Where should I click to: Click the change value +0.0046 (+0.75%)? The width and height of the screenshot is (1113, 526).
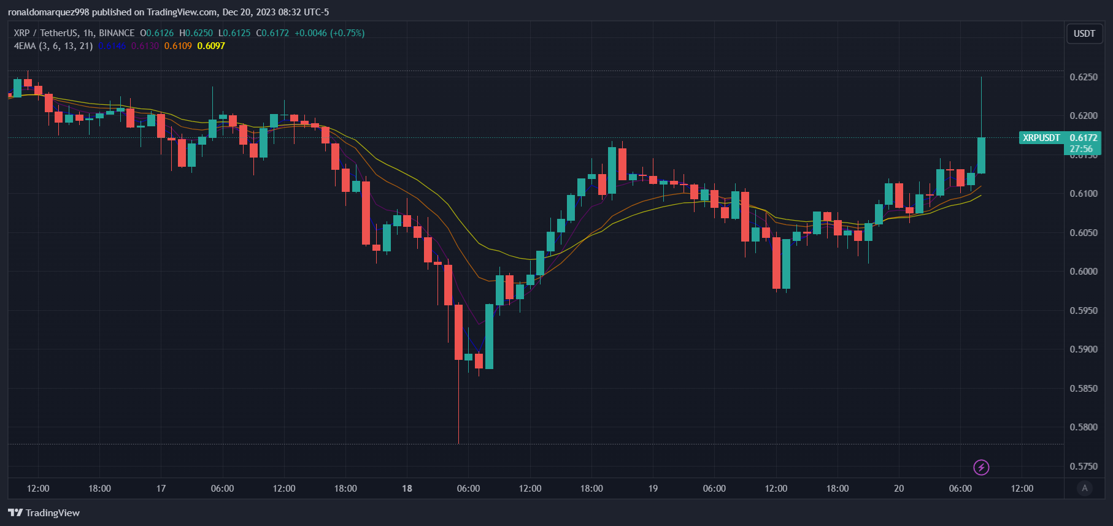[329, 33]
